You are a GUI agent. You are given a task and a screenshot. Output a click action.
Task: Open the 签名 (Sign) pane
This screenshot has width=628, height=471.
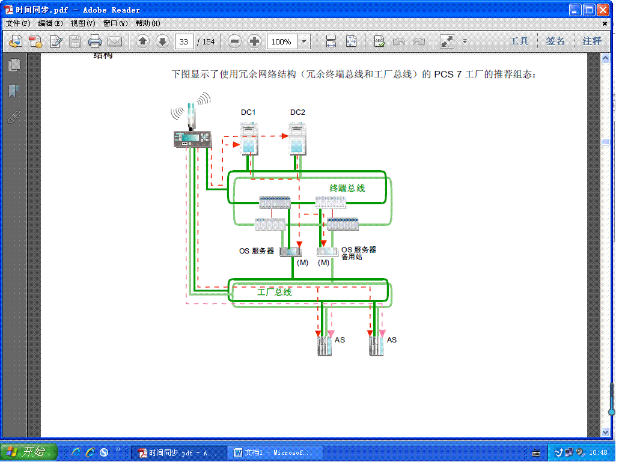[x=555, y=41]
